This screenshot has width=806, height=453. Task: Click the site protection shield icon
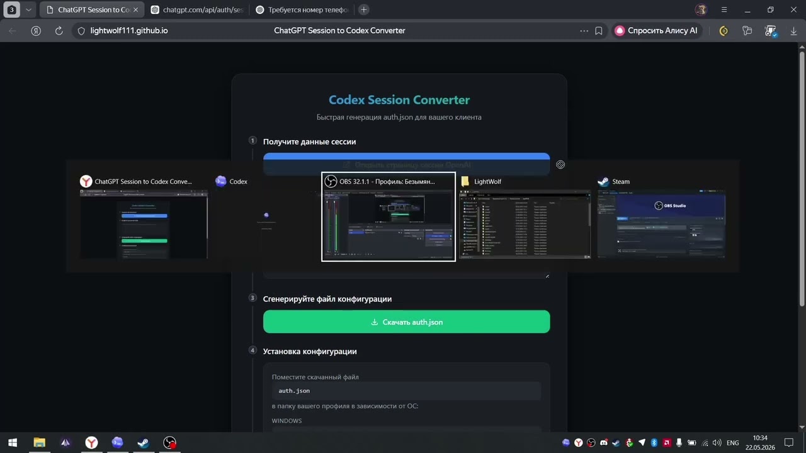[x=80, y=30]
